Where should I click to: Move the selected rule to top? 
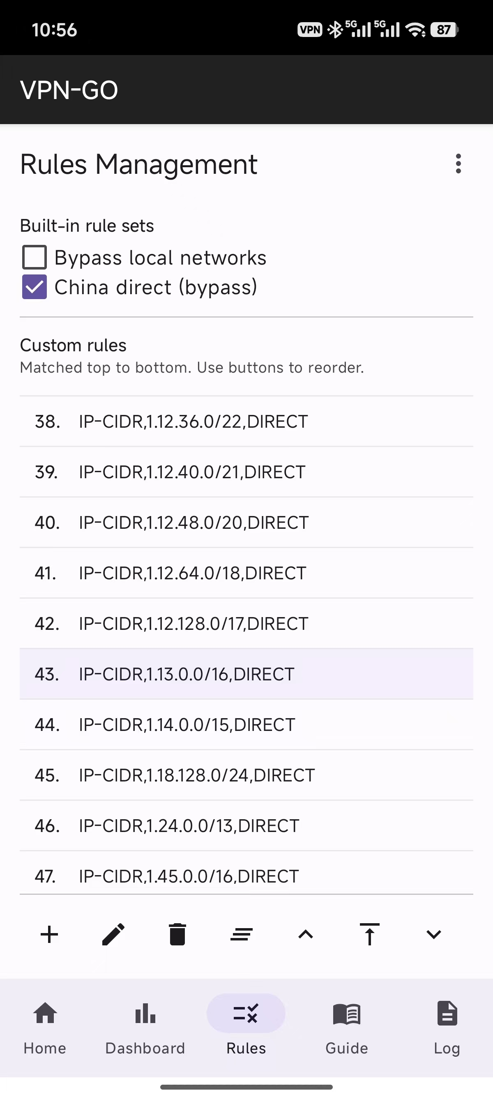pyautogui.click(x=369, y=935)
